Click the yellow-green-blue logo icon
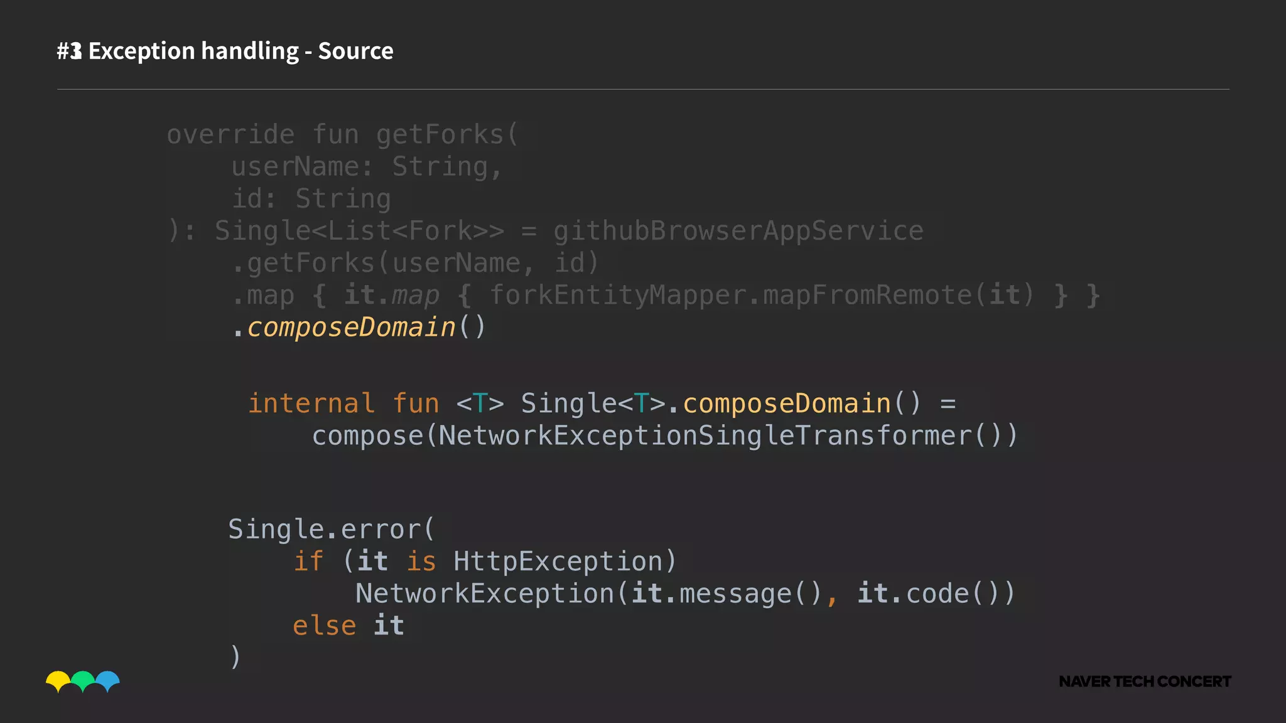Viewport: 1286px width, 723px height. pos(83,682)
